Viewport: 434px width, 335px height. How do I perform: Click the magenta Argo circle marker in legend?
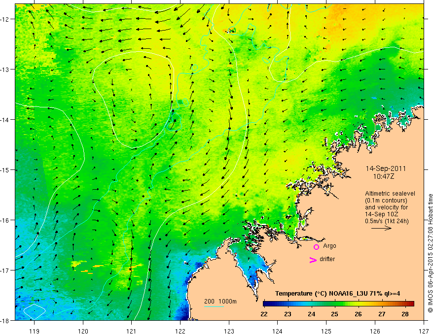[x=316, y=247]
